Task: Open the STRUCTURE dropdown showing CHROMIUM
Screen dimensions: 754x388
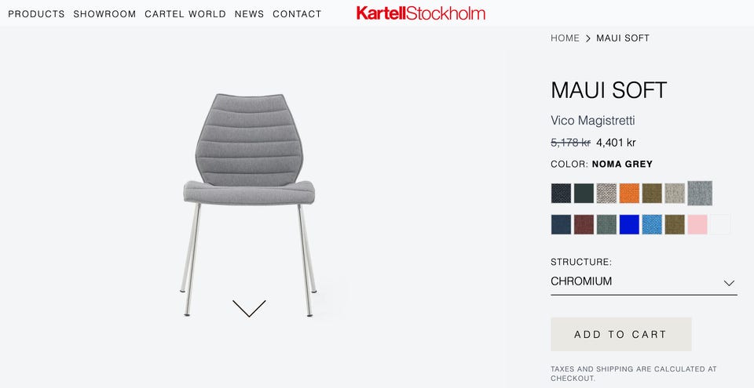Action: [644, 282]
